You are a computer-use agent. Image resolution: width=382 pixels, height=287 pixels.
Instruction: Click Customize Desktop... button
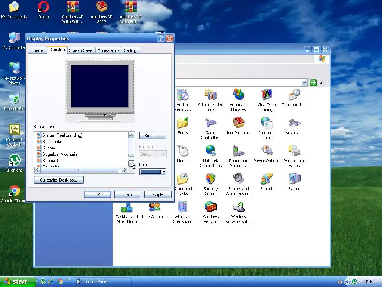tap(59, 180)
